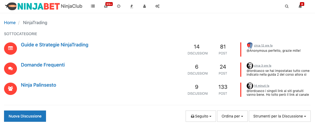Screen dimensions: 315x125
Task: Open avatar of the 3 ore fa poster
Action: tap(250, 65)
